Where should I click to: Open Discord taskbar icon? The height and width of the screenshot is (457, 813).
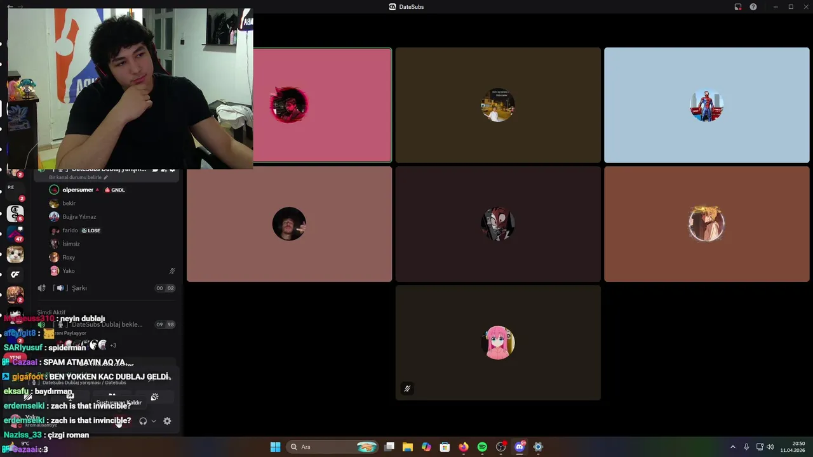520,447
